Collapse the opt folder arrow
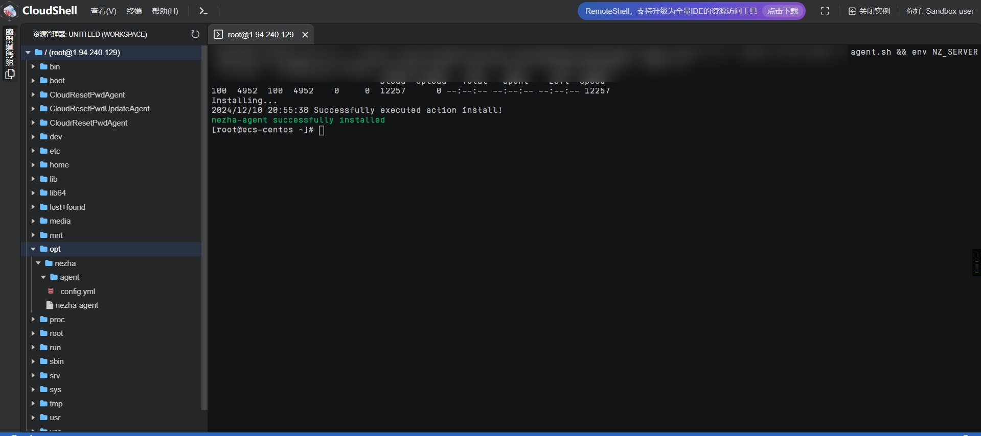The image size is (981, 436). (33, 249)
